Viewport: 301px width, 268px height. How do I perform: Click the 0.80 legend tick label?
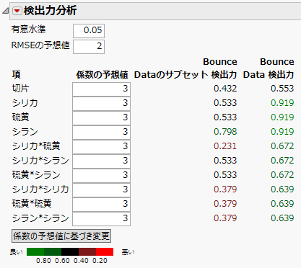(x=43, y=261)
